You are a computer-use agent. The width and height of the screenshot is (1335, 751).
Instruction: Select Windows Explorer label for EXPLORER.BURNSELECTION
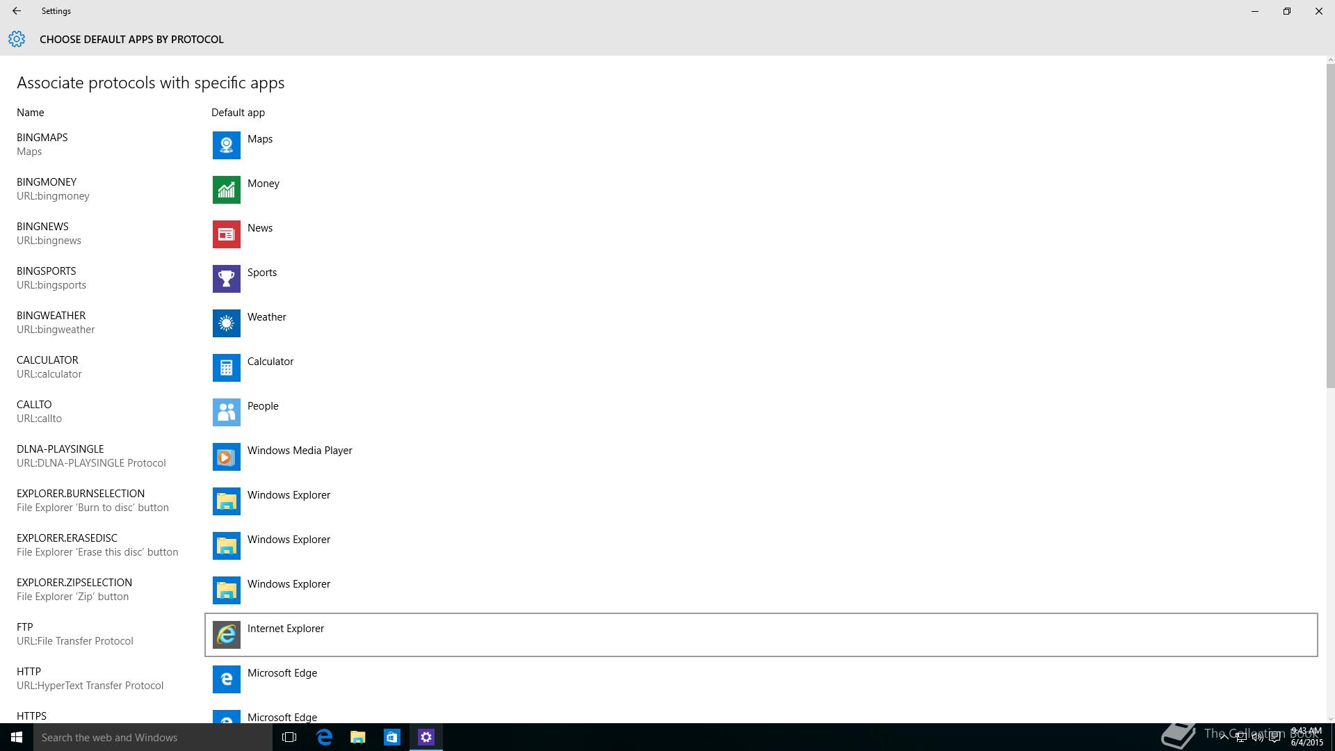click(x=289, y=495)
